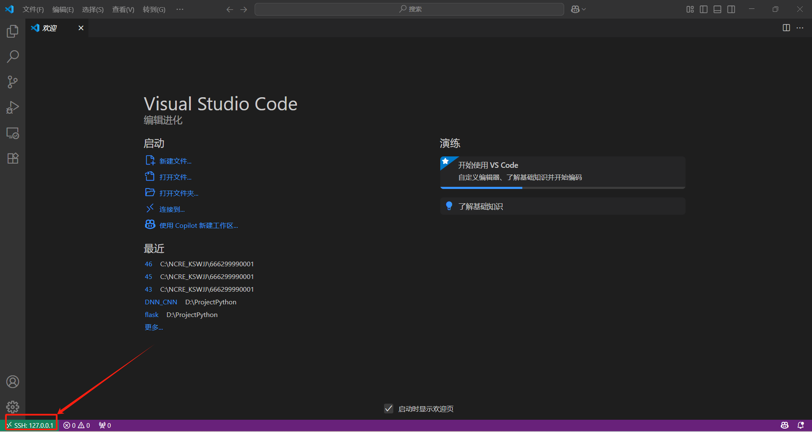Click 使用 Copilot 新建工作区... link
Screen dimensions: 812x432
click(198, 225)
